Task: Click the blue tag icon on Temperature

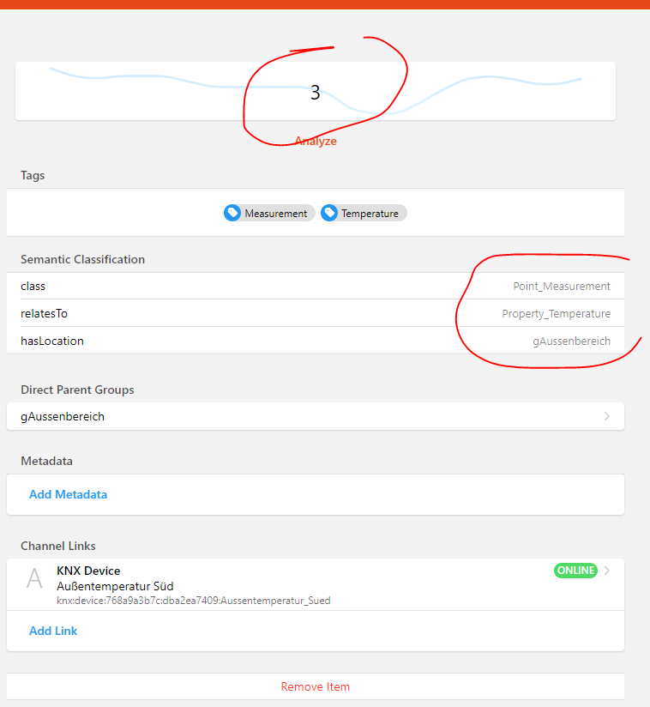Action: pos(329,213)
